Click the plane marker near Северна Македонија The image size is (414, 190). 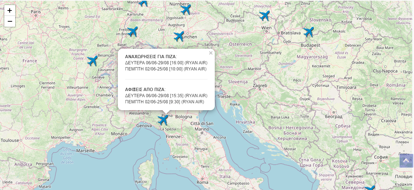(370, 188)
